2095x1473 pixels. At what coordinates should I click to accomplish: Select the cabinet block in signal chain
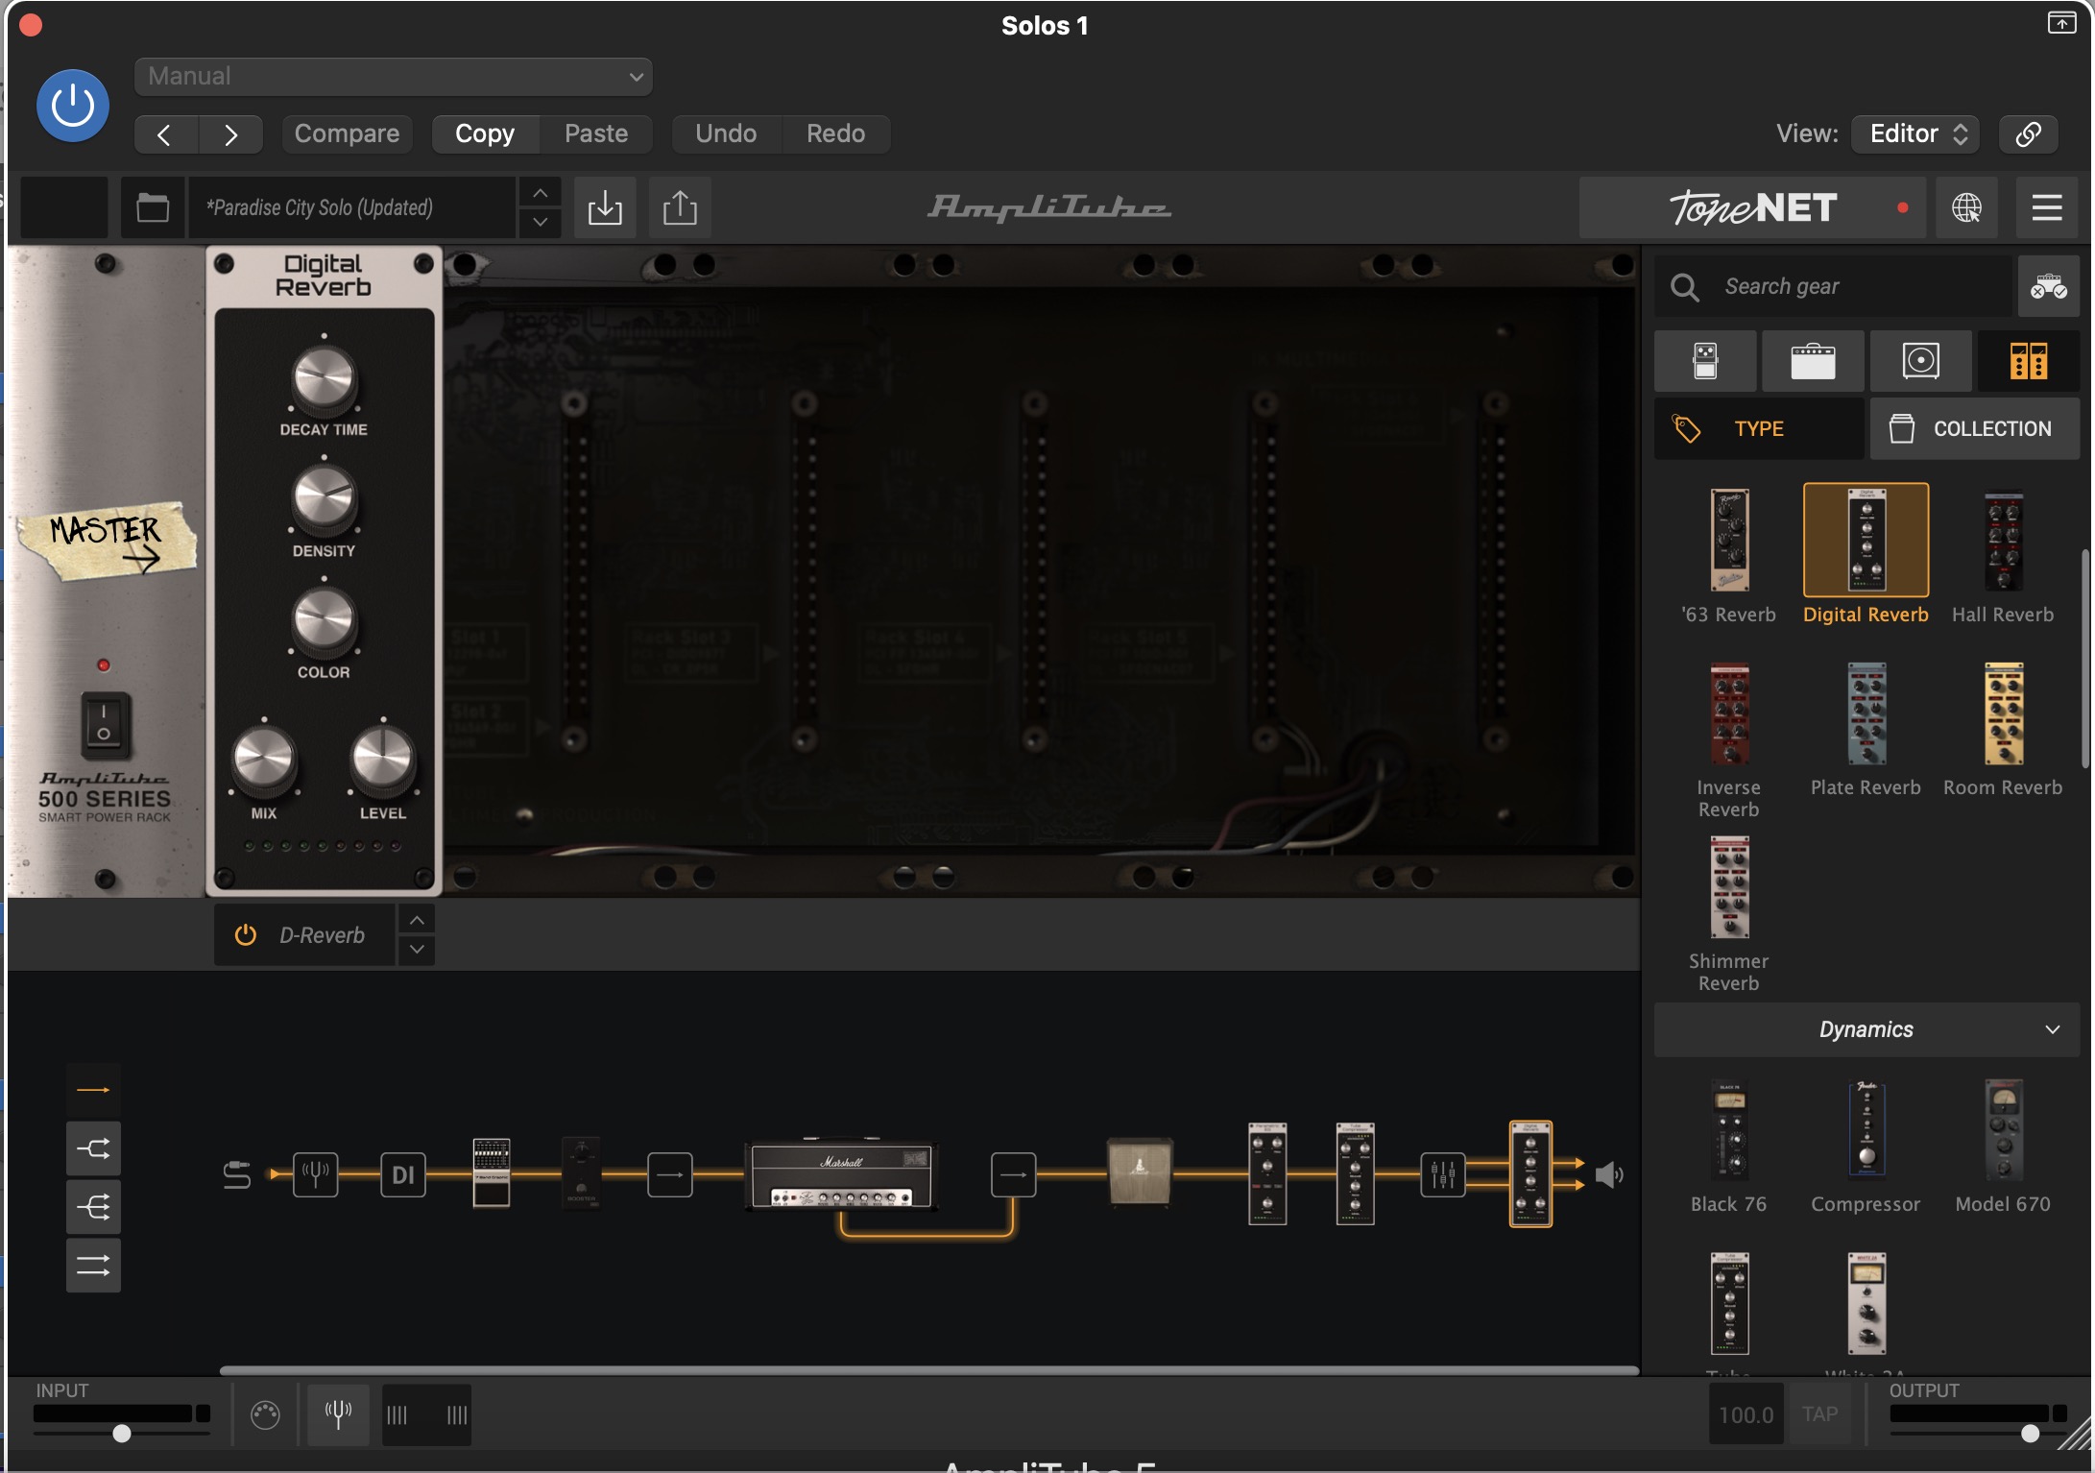[x=1140, y=1171]
